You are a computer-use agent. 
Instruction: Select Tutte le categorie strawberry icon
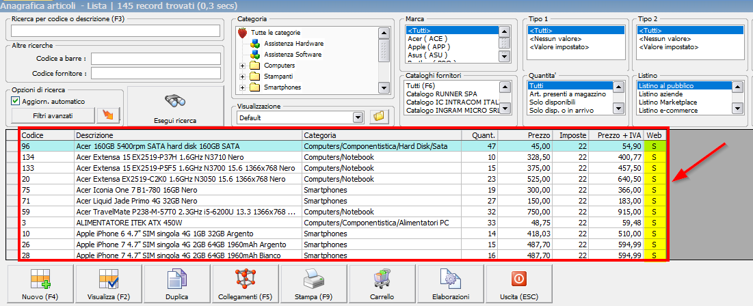[x=243, y=33]
